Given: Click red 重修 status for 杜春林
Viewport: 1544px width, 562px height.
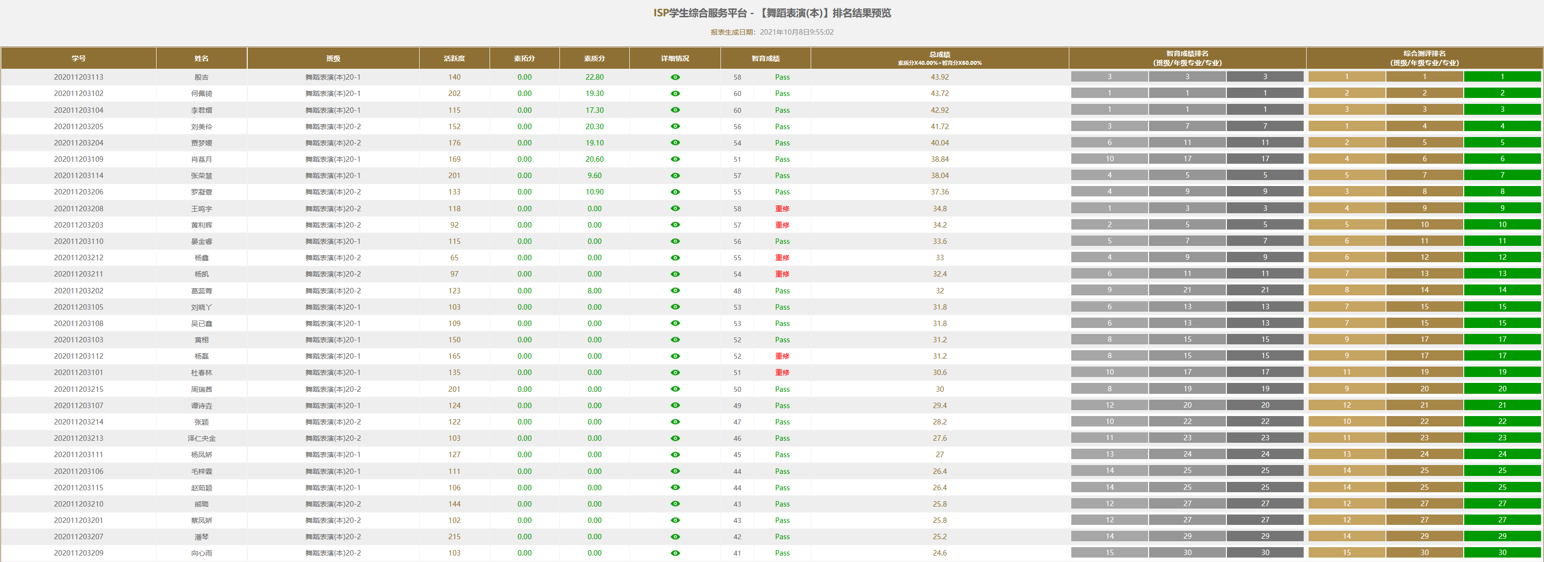Looking at the screenshot, I should (x=782, y=372).
